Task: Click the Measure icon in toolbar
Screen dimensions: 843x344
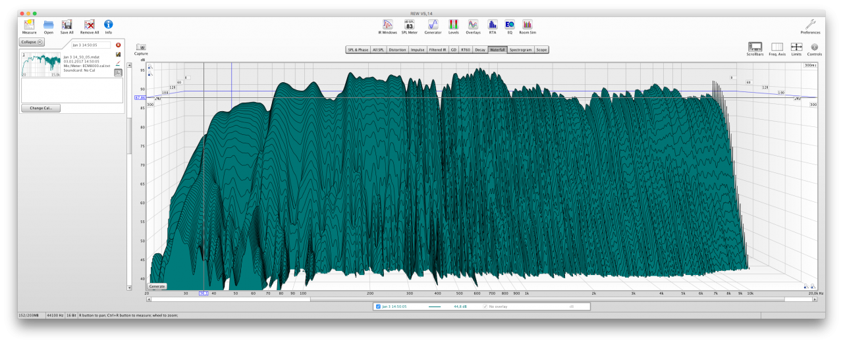Action: [29, 25]
